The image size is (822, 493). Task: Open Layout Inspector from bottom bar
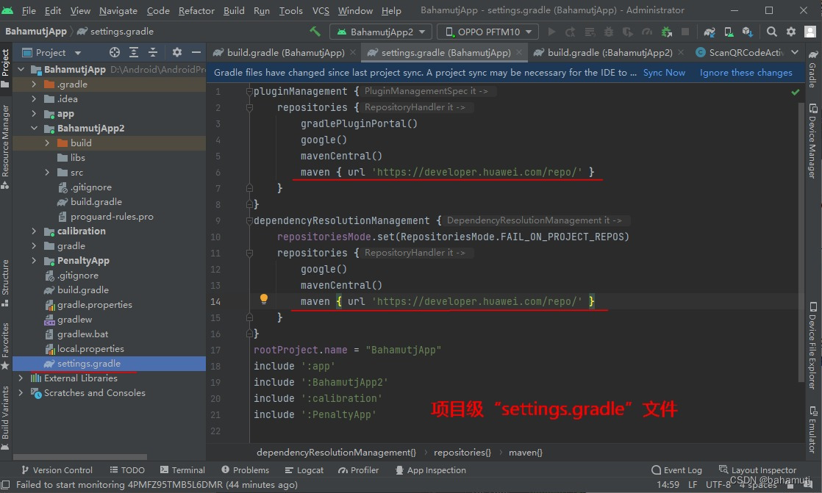[757, 470]
